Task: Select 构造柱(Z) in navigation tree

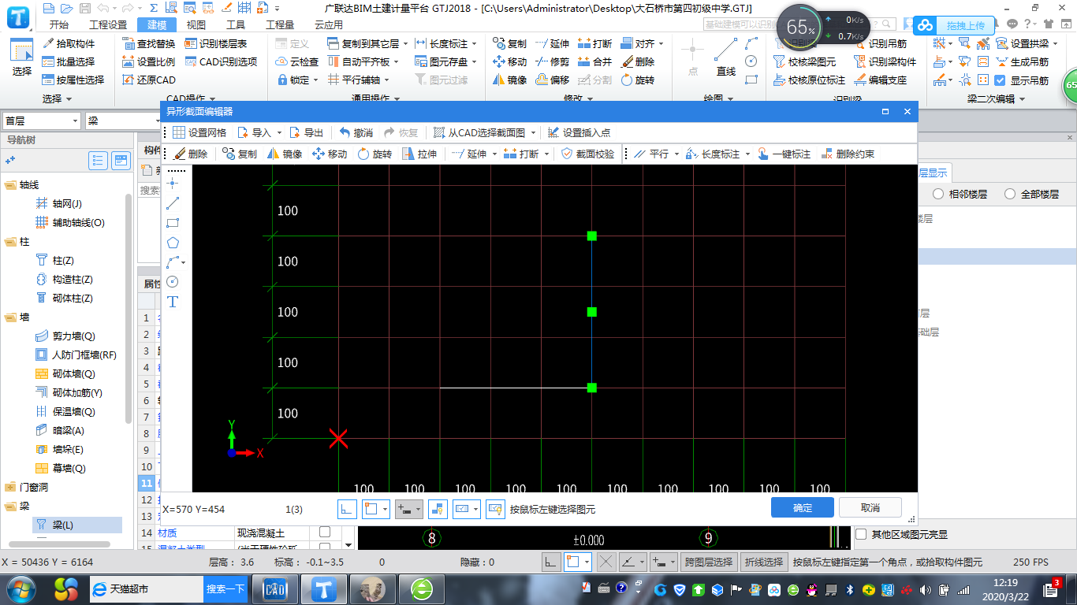Action: [73, 279]
